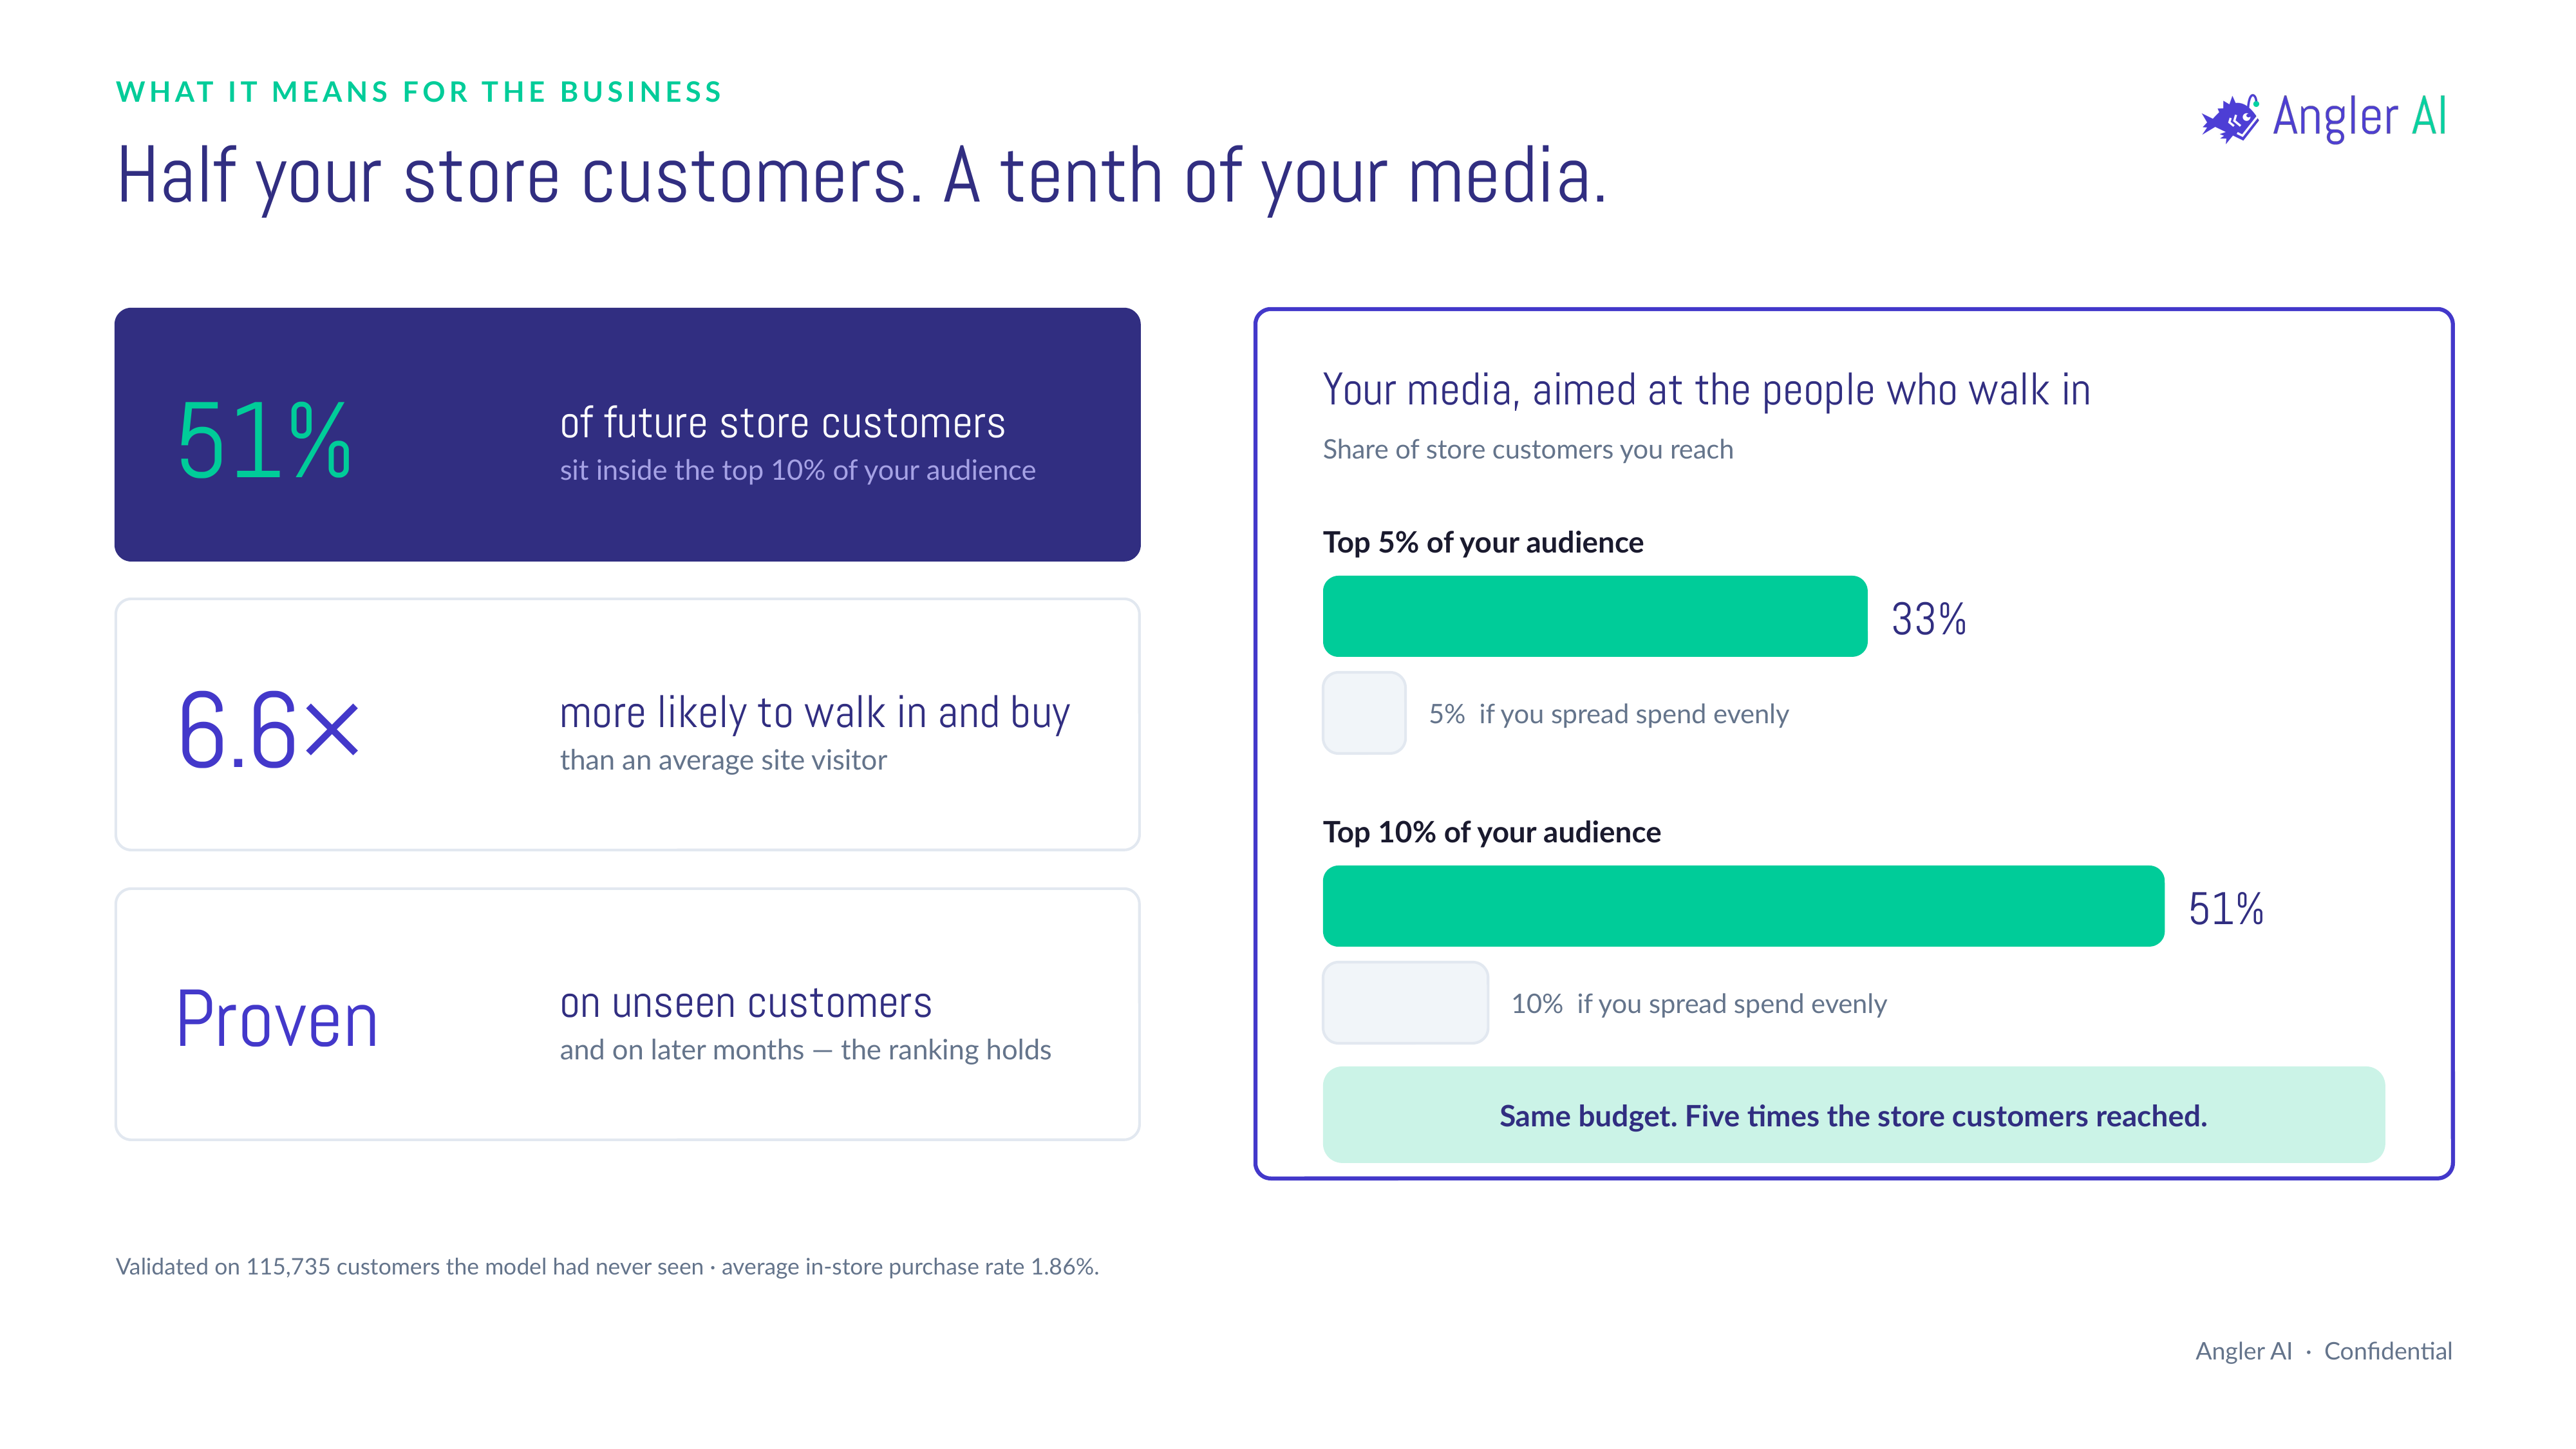
Task: Select the 51% future store customers card
Action: tap(627, 434)
